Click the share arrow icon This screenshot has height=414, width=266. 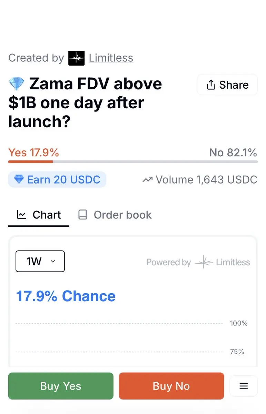pyautogui.click(x=211, y=85)
